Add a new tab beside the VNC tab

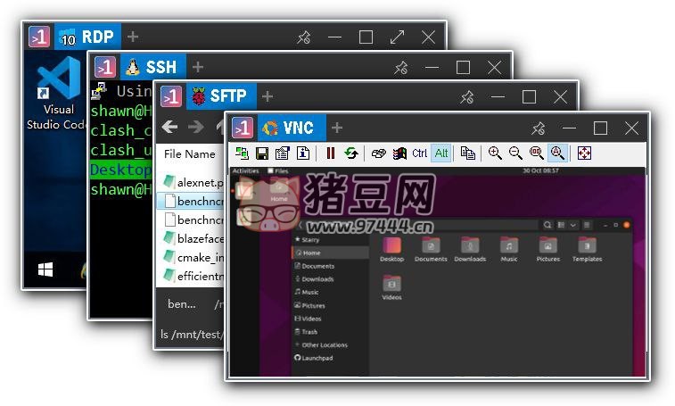pyautogui.click(x=337, y=128)
